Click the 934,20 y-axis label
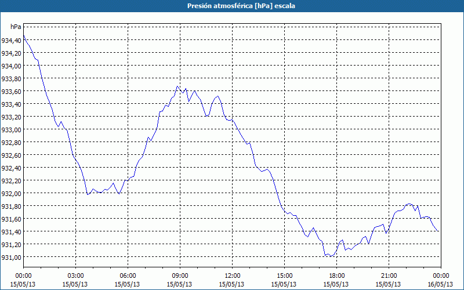The height and width of the screenshot is (290, 464). [12, 53]
